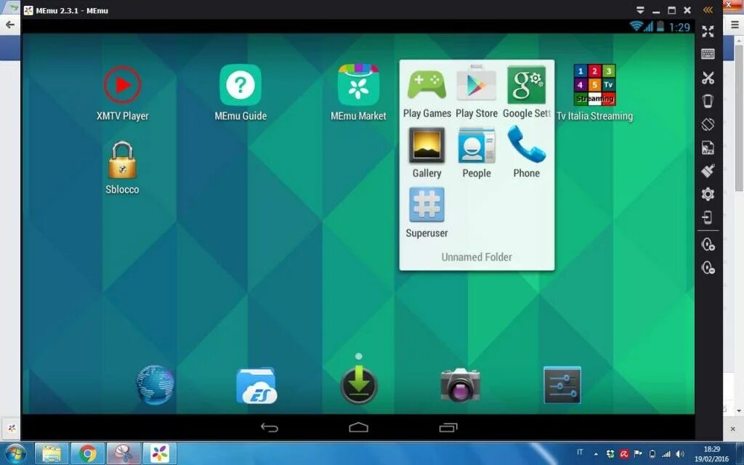
Task: Open the Windows Start menu
Action: tap(16, 453)
